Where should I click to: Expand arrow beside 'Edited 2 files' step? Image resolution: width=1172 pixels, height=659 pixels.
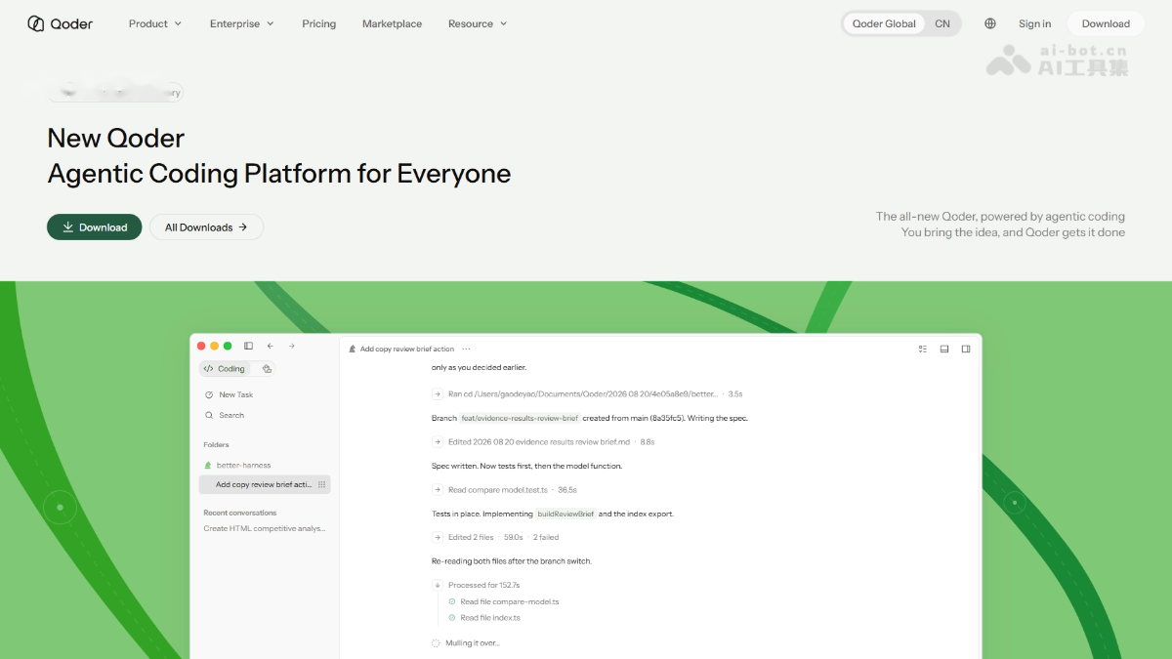438,537
